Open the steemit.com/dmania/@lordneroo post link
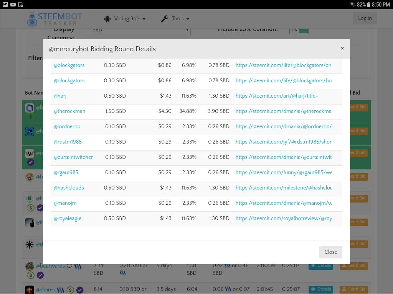393x294 pixels. (284, 126)
